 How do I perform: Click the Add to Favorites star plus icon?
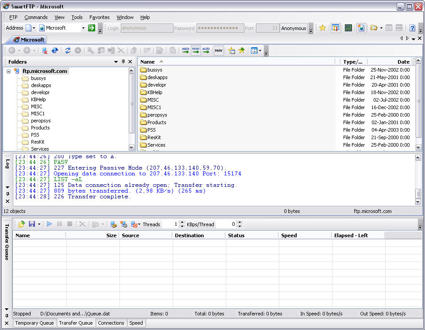[241, 50]
